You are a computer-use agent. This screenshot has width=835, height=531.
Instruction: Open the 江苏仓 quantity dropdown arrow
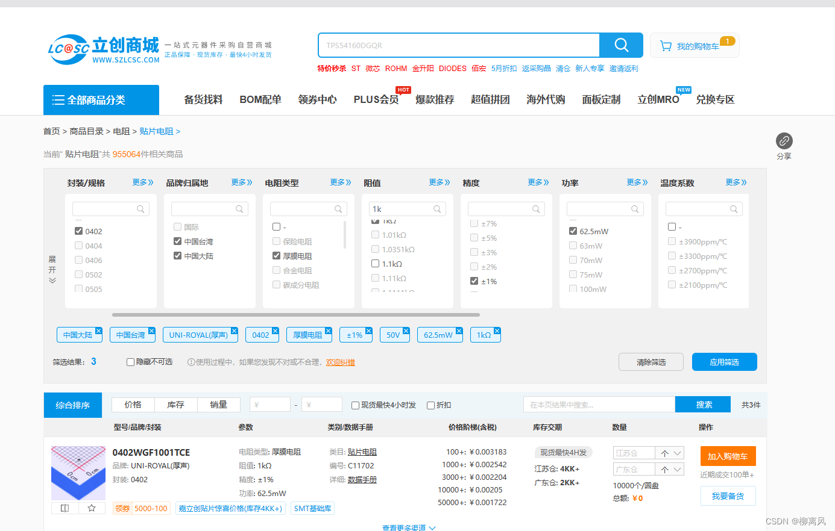pyautogui.click(x=678, y=453)
